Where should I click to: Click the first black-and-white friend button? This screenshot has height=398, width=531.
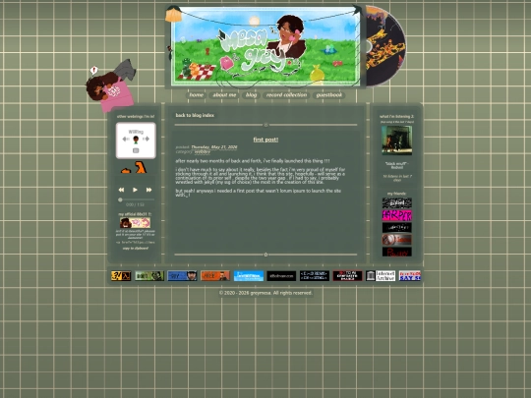(x=397, y=203)
